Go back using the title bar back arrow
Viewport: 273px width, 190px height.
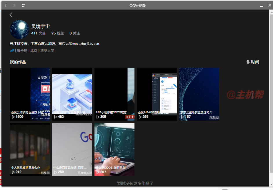(6, 5)
